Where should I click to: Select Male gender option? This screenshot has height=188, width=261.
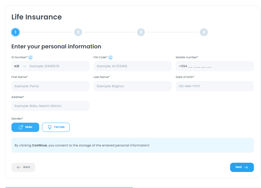(x=25, y=127)
